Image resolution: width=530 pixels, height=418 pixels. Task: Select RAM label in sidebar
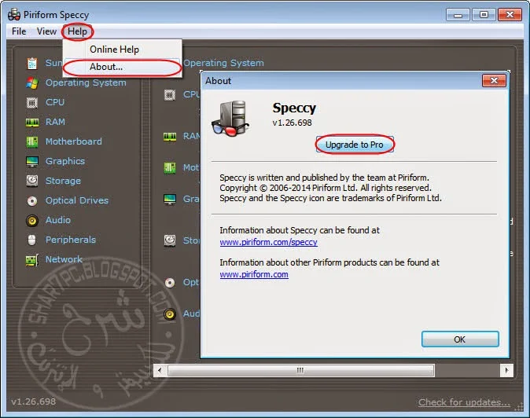(55, 122)
